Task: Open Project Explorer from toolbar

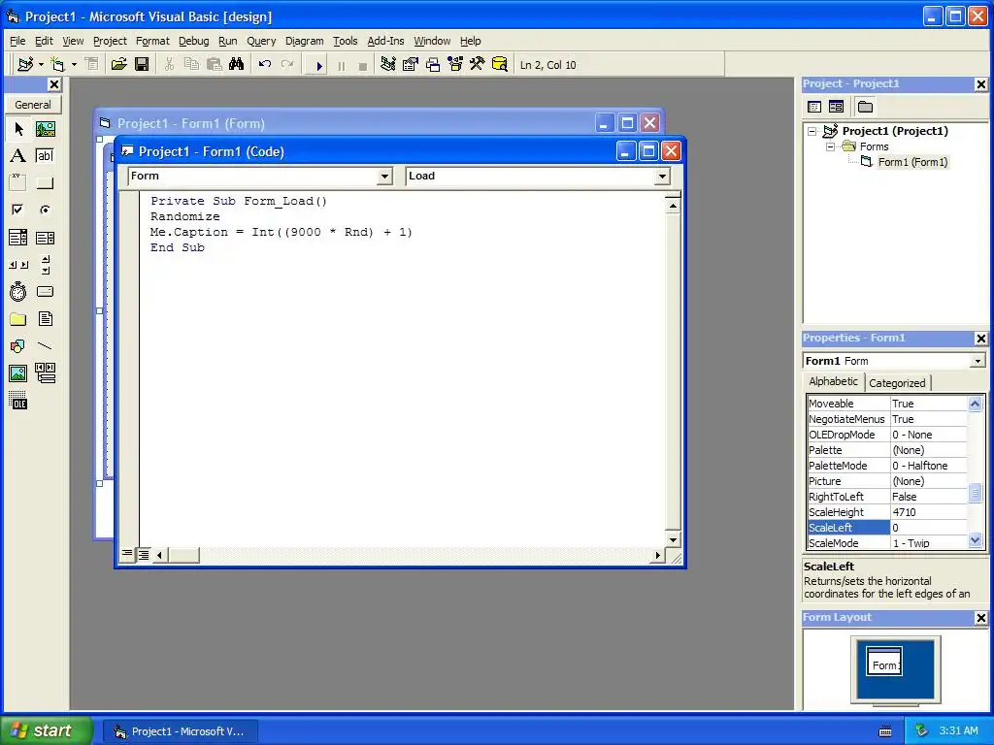Action: pyautogui.click(x=388, y=65)
